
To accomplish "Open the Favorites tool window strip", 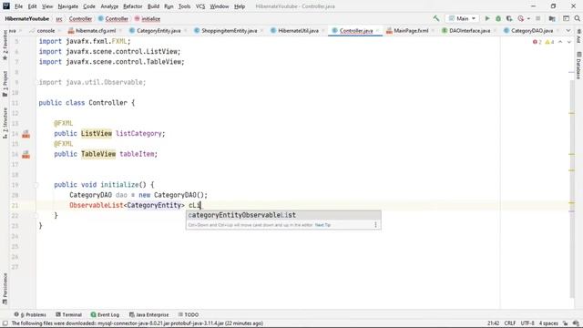I will (x=5, y=45).
